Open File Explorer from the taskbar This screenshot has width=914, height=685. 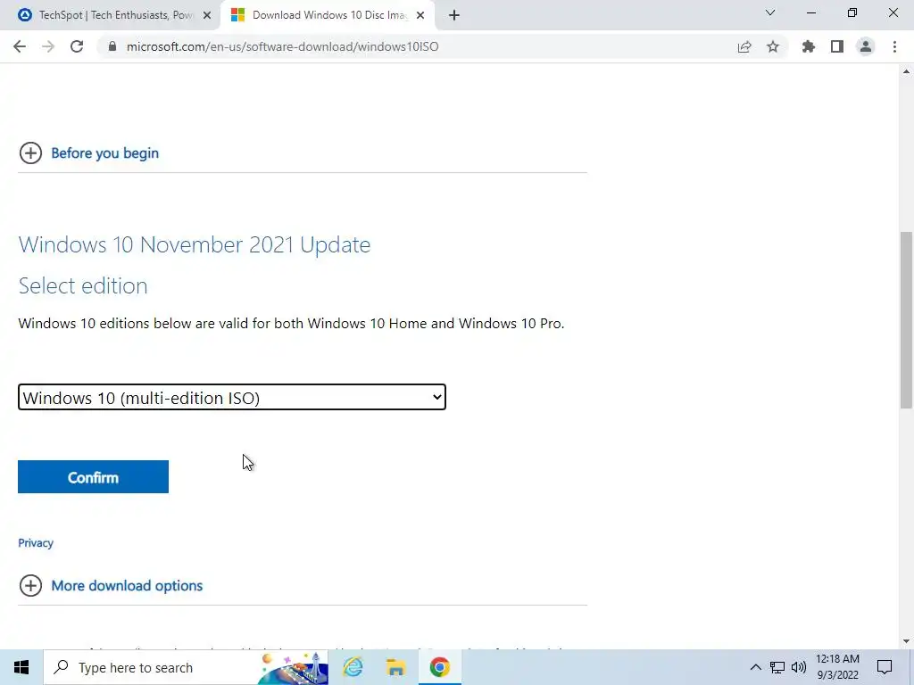pyautogui.click(x=395, y=667)
